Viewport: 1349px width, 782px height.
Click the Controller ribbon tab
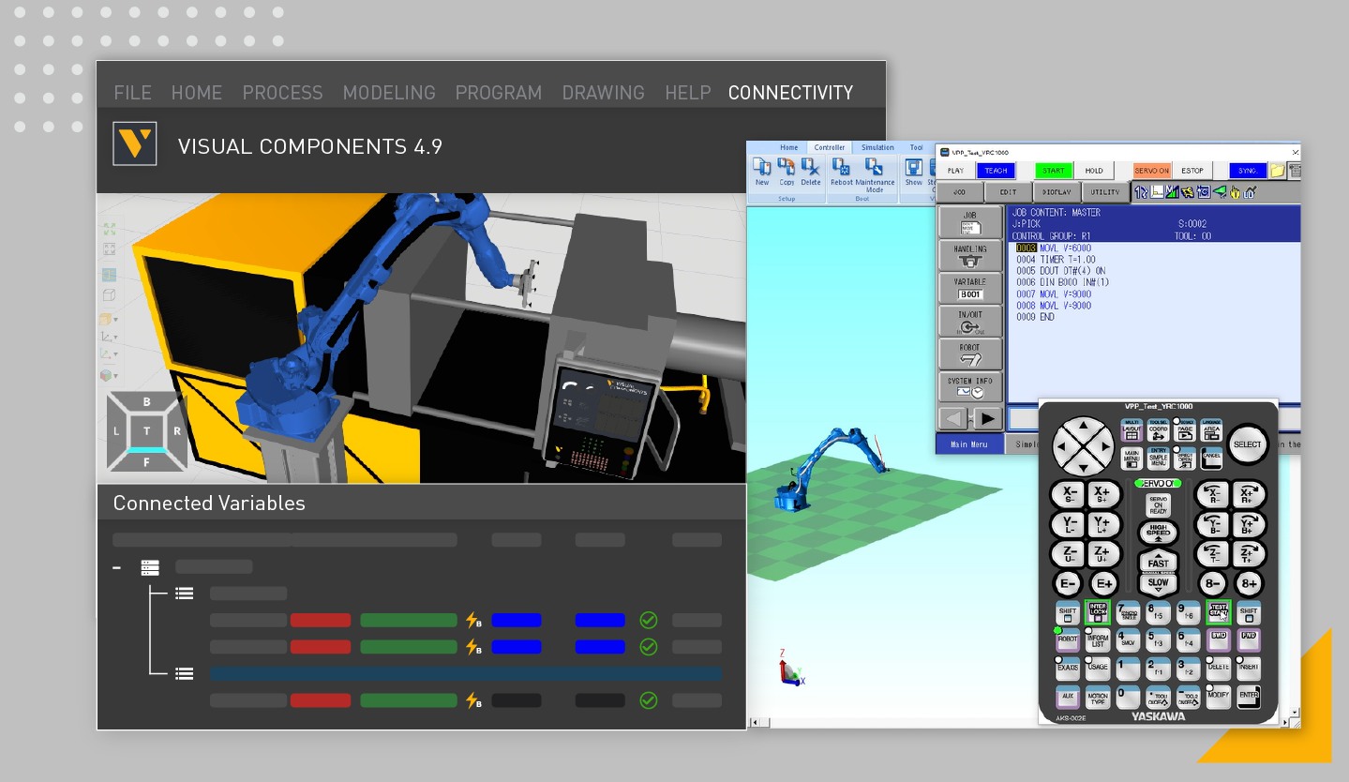[829, 147]
